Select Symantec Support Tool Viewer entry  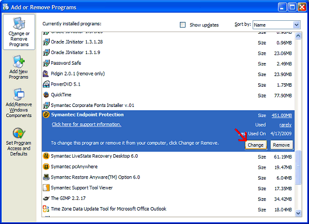point(168,188)
